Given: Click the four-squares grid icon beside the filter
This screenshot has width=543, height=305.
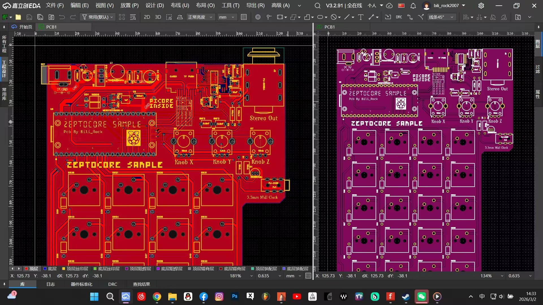Looking at the screenshot, I should tap(122, 17).
